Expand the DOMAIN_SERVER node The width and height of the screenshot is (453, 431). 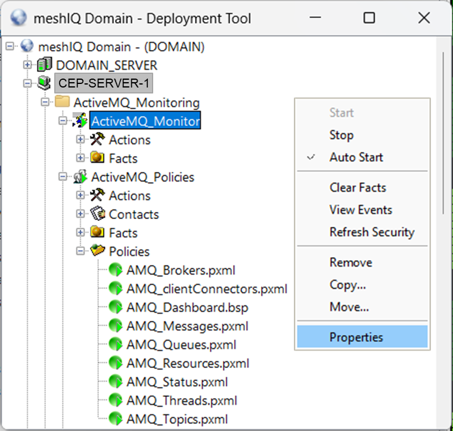[x=27, y=65]
